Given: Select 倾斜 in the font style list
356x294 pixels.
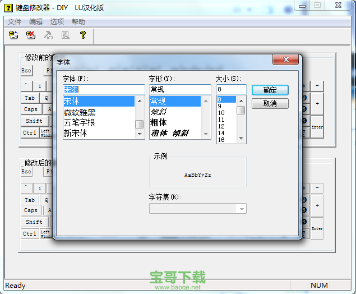Looking at the screenshot, I should pos(175,112).
